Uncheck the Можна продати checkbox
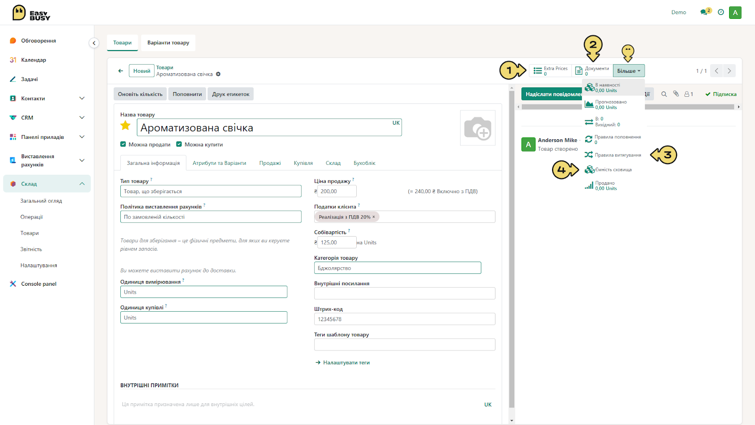 pos(123,144)
